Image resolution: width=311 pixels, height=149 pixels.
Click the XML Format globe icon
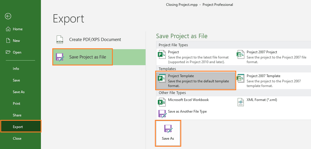pyautogui.click(x=241, y=102)
